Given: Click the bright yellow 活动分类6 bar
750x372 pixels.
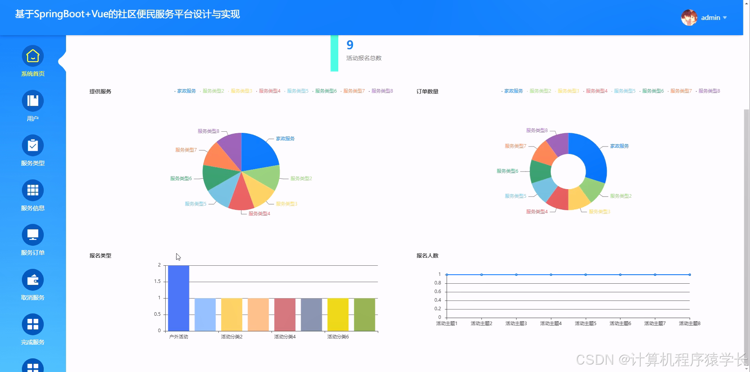Looking at the screenshot, I should point(338,315).
